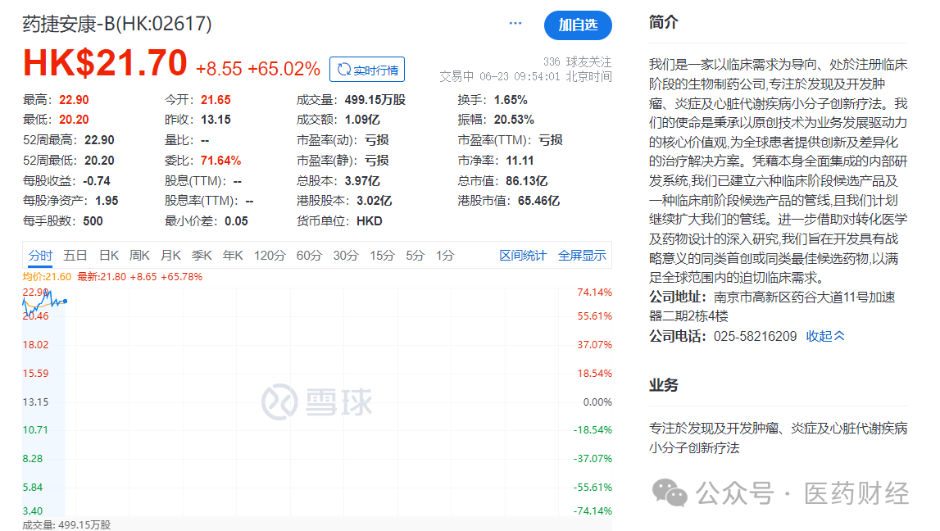Switch to 周K weekly chart
This screenshot has width=940, height=531.
coord(140,256)
